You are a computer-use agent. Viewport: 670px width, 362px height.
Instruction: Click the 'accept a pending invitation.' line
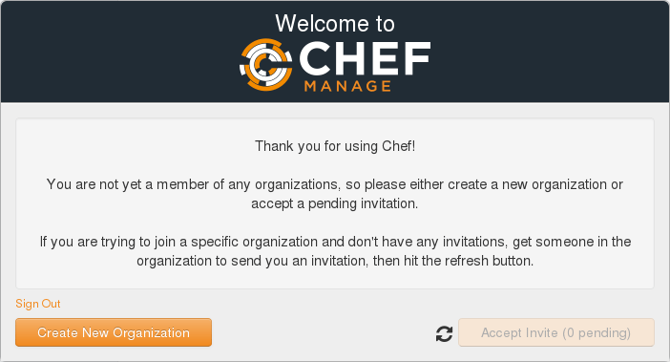click(x=335, y=203)
